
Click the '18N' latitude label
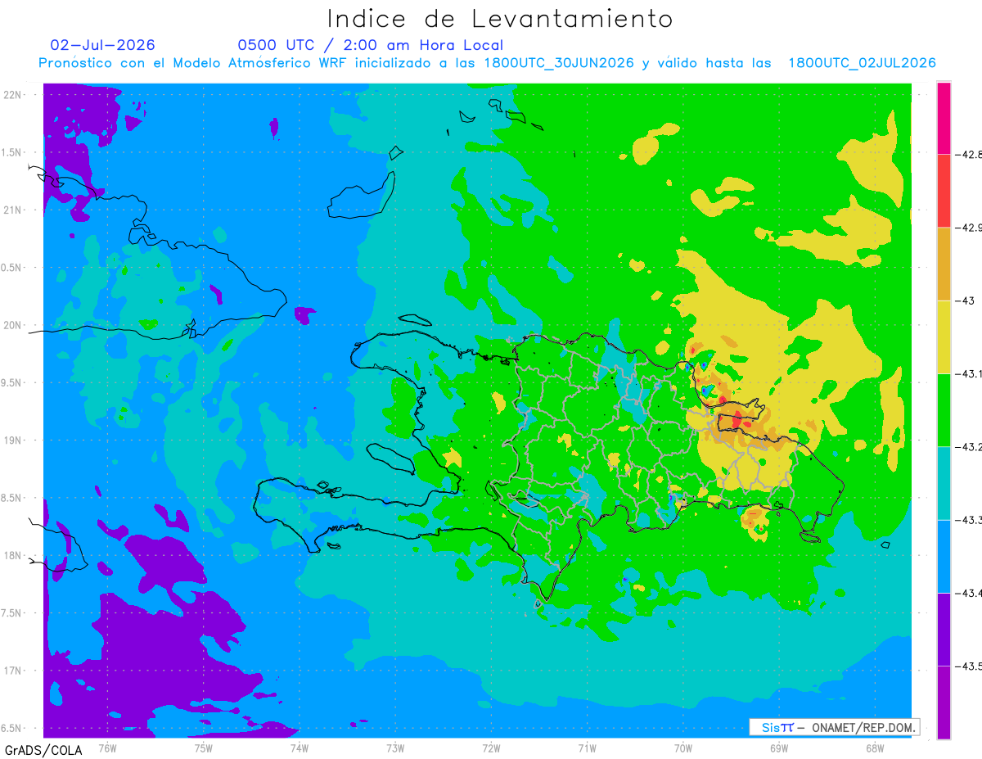point(12,556)
